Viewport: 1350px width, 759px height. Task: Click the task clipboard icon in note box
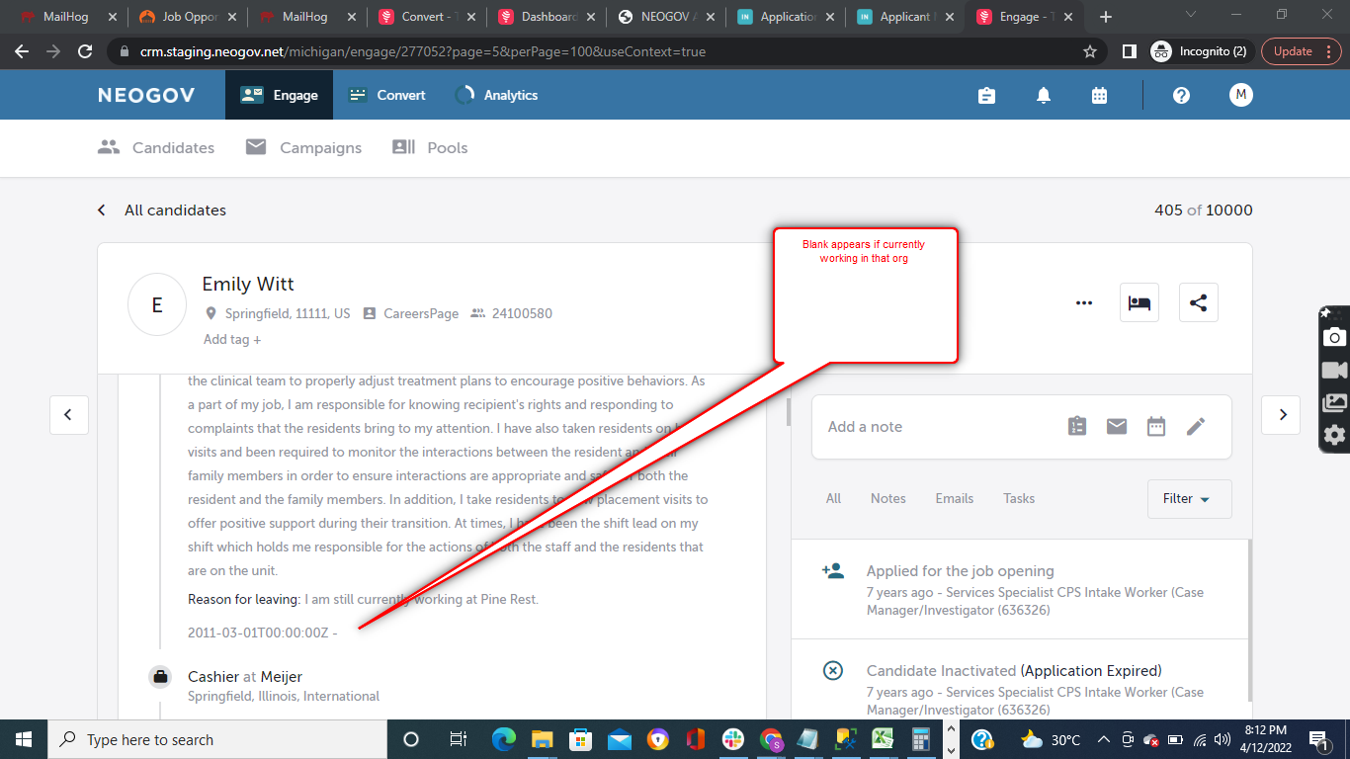[1077, 427]
